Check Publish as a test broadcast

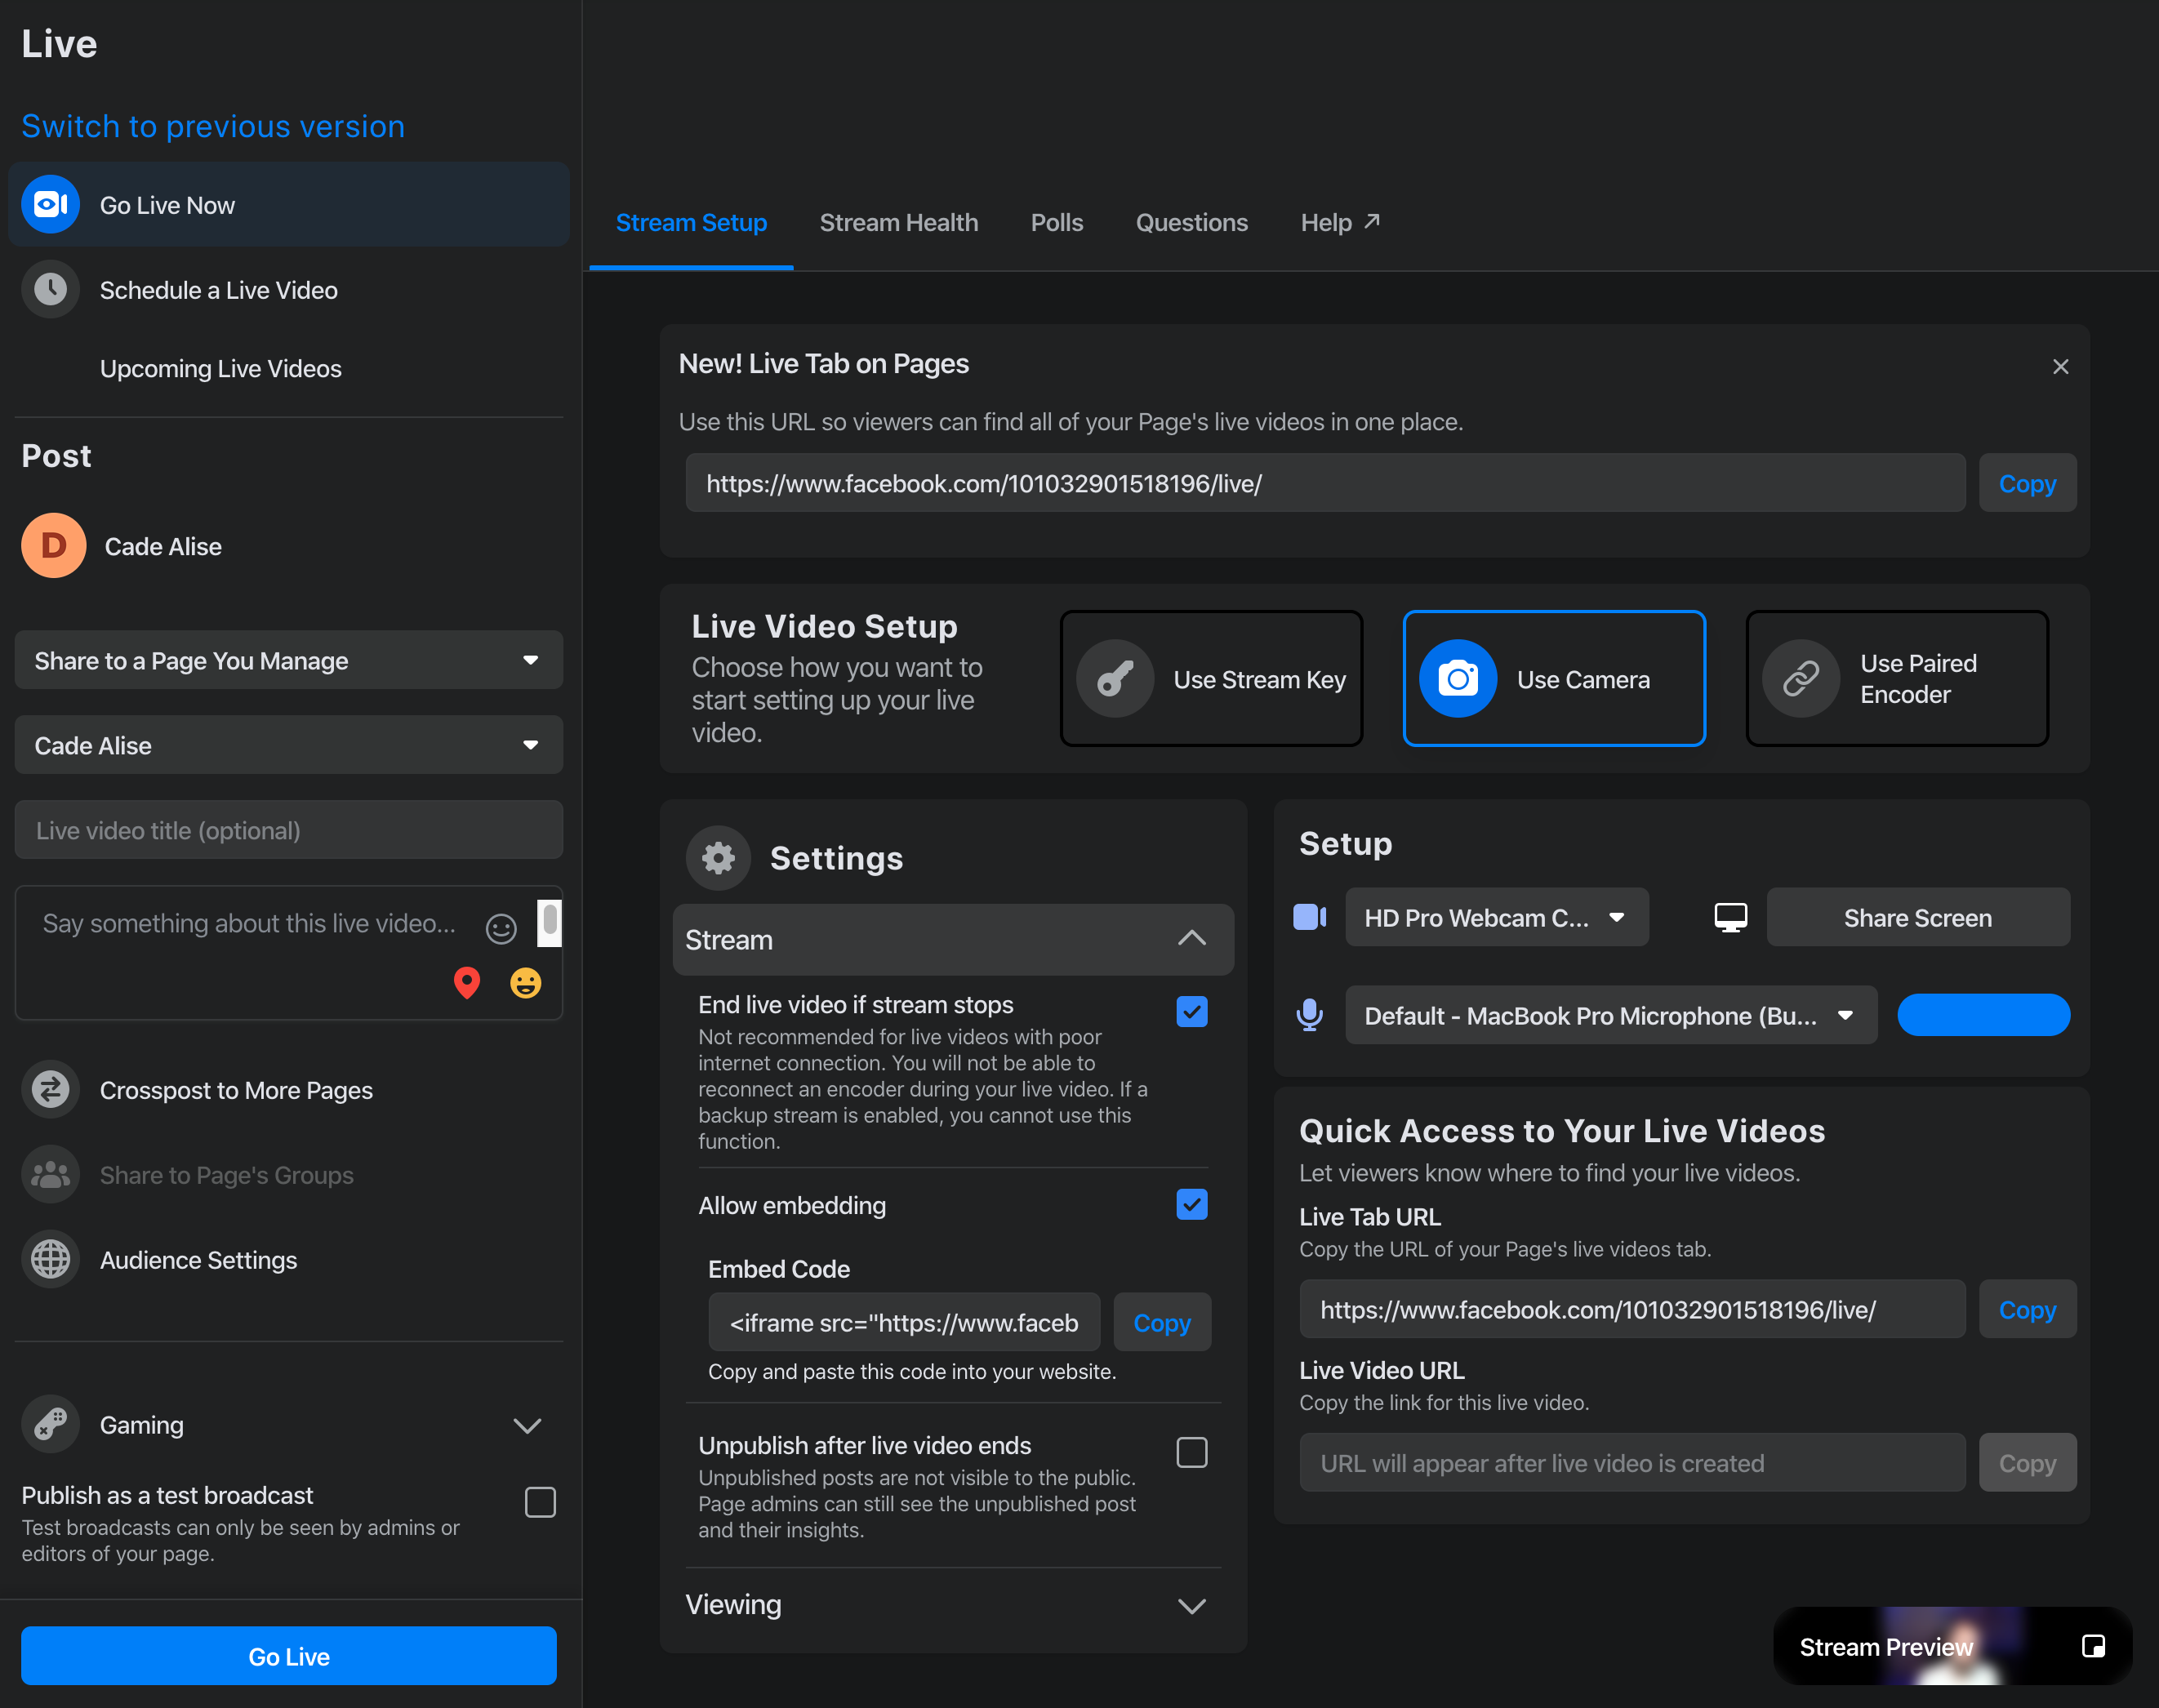click(540, 1502)
